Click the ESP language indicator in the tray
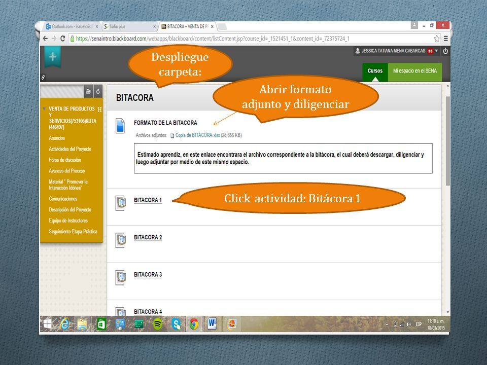The image size is (487, 365). click(x=419, y=324)
